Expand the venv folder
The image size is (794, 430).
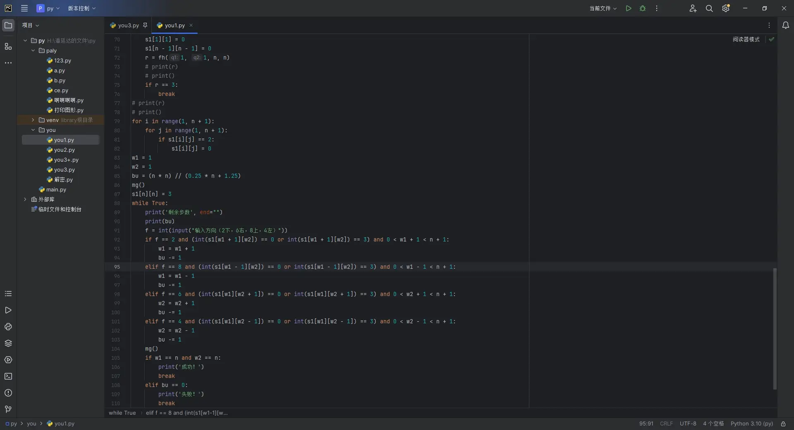tap(33, 120)
